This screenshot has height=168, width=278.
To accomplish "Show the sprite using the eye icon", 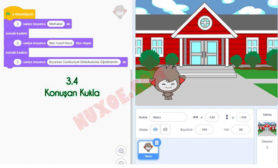I will tap(155, 130).
